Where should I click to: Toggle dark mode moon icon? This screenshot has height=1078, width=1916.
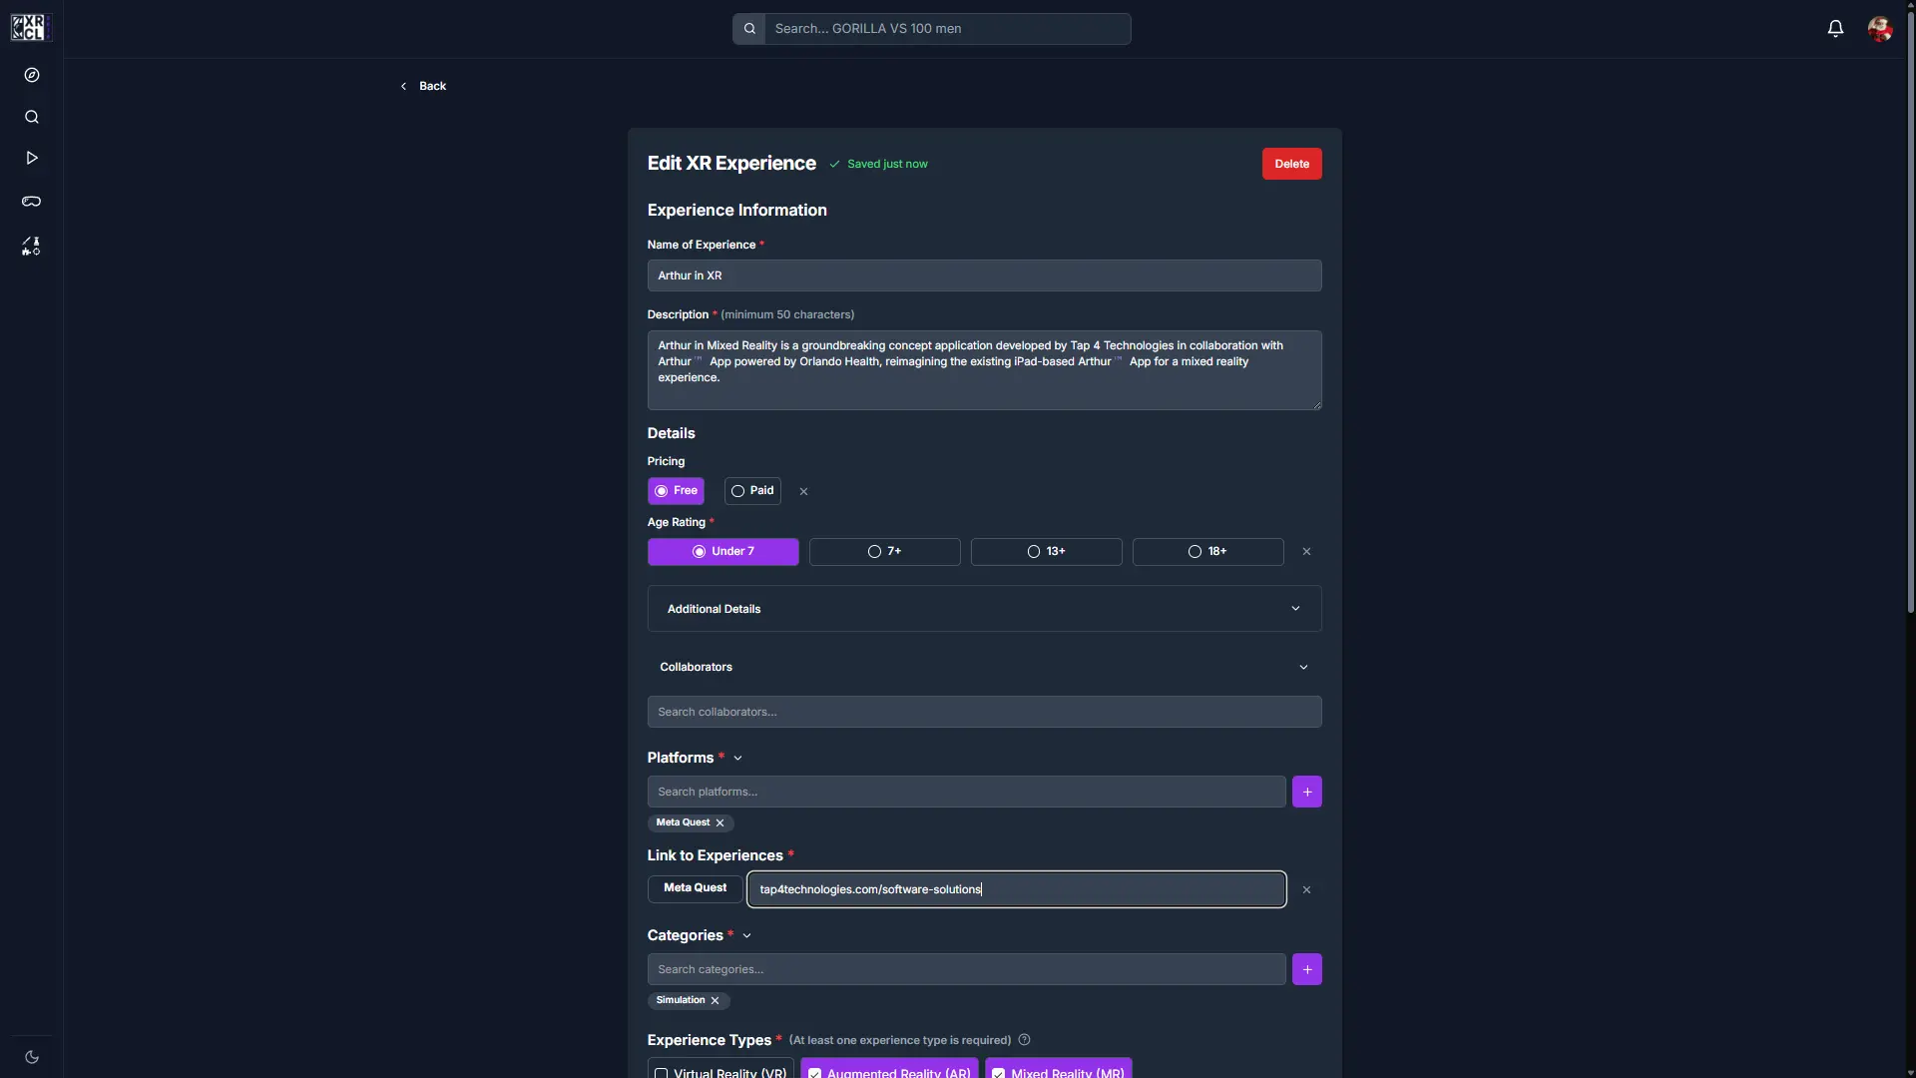tap(32, 1057)
